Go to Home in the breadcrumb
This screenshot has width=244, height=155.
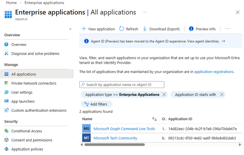click(11, 3)
